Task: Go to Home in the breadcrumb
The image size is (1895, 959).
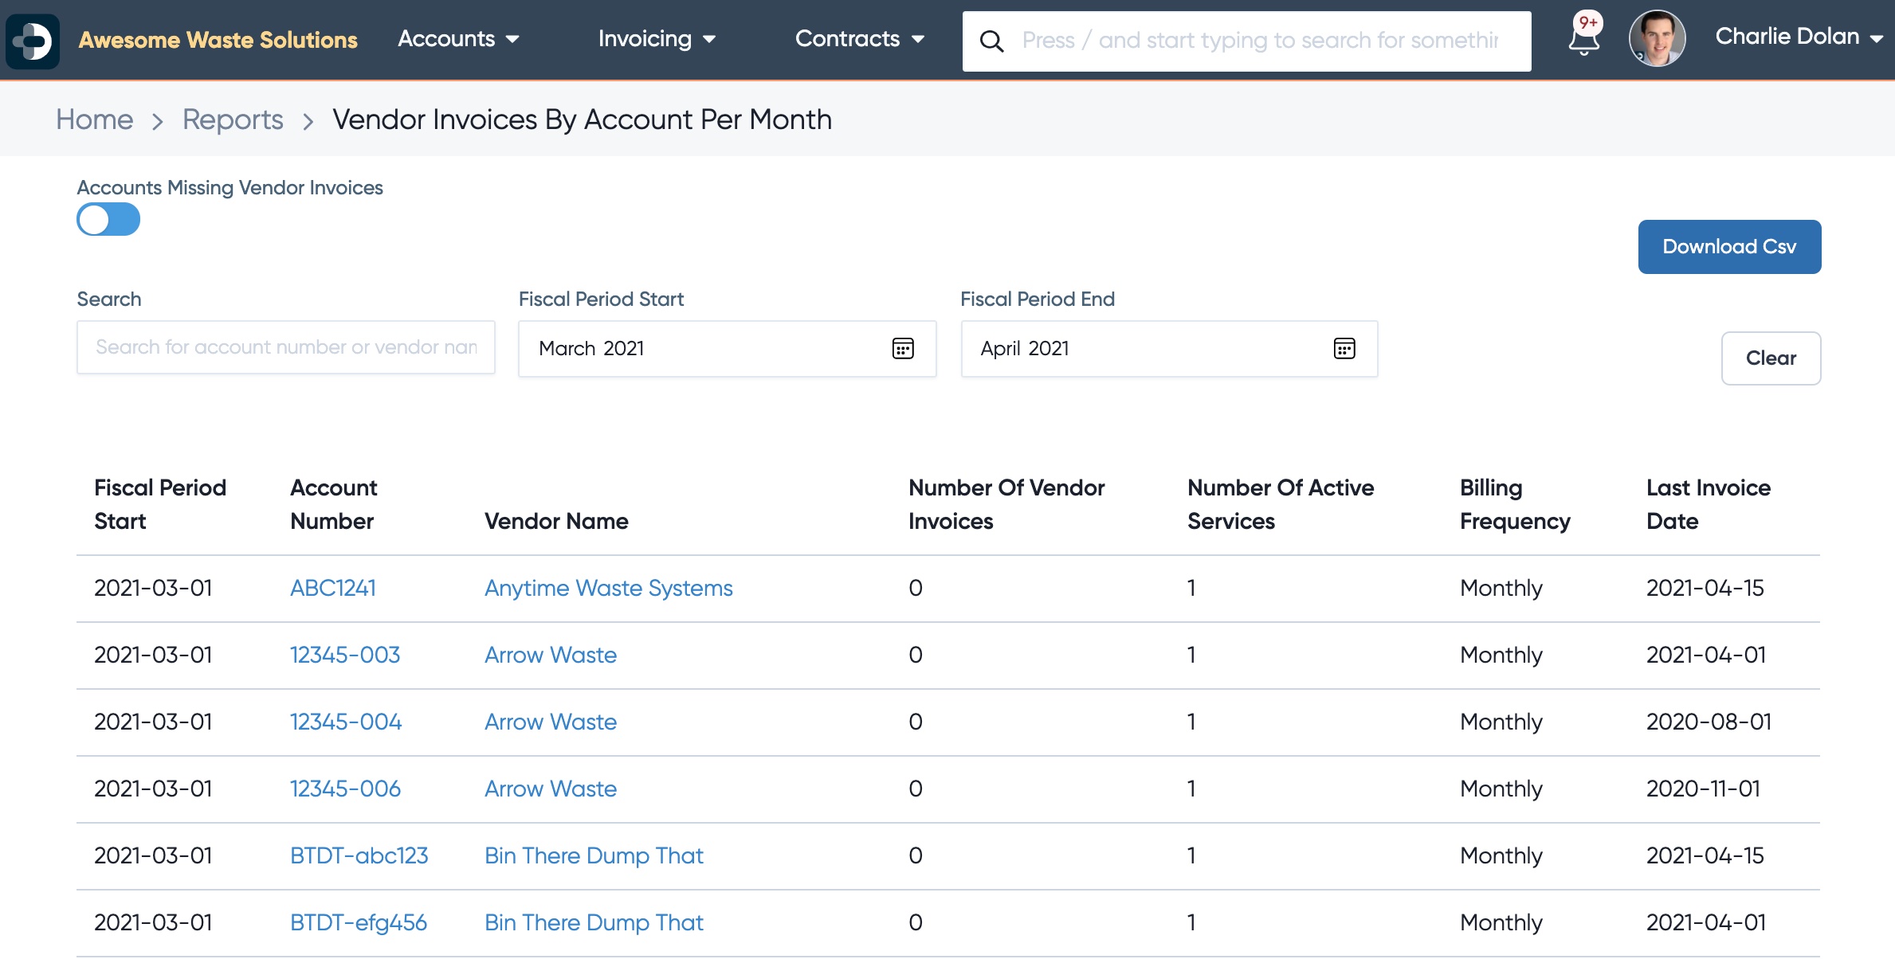Action: pos(94,119)
